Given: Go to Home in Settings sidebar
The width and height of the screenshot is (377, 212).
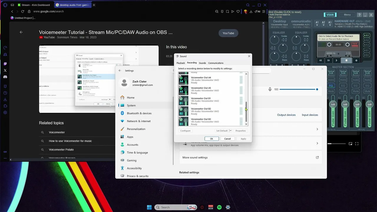Looking at the screenshot, I should click(x=146, y=97).
